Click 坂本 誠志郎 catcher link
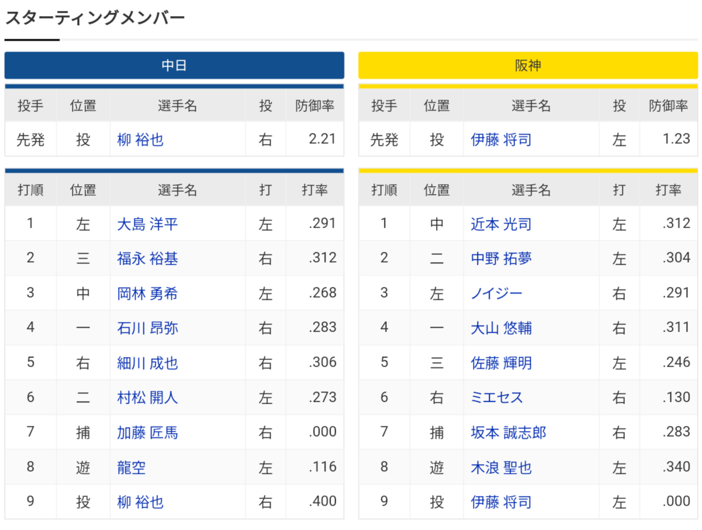 [x=508, y=433]
